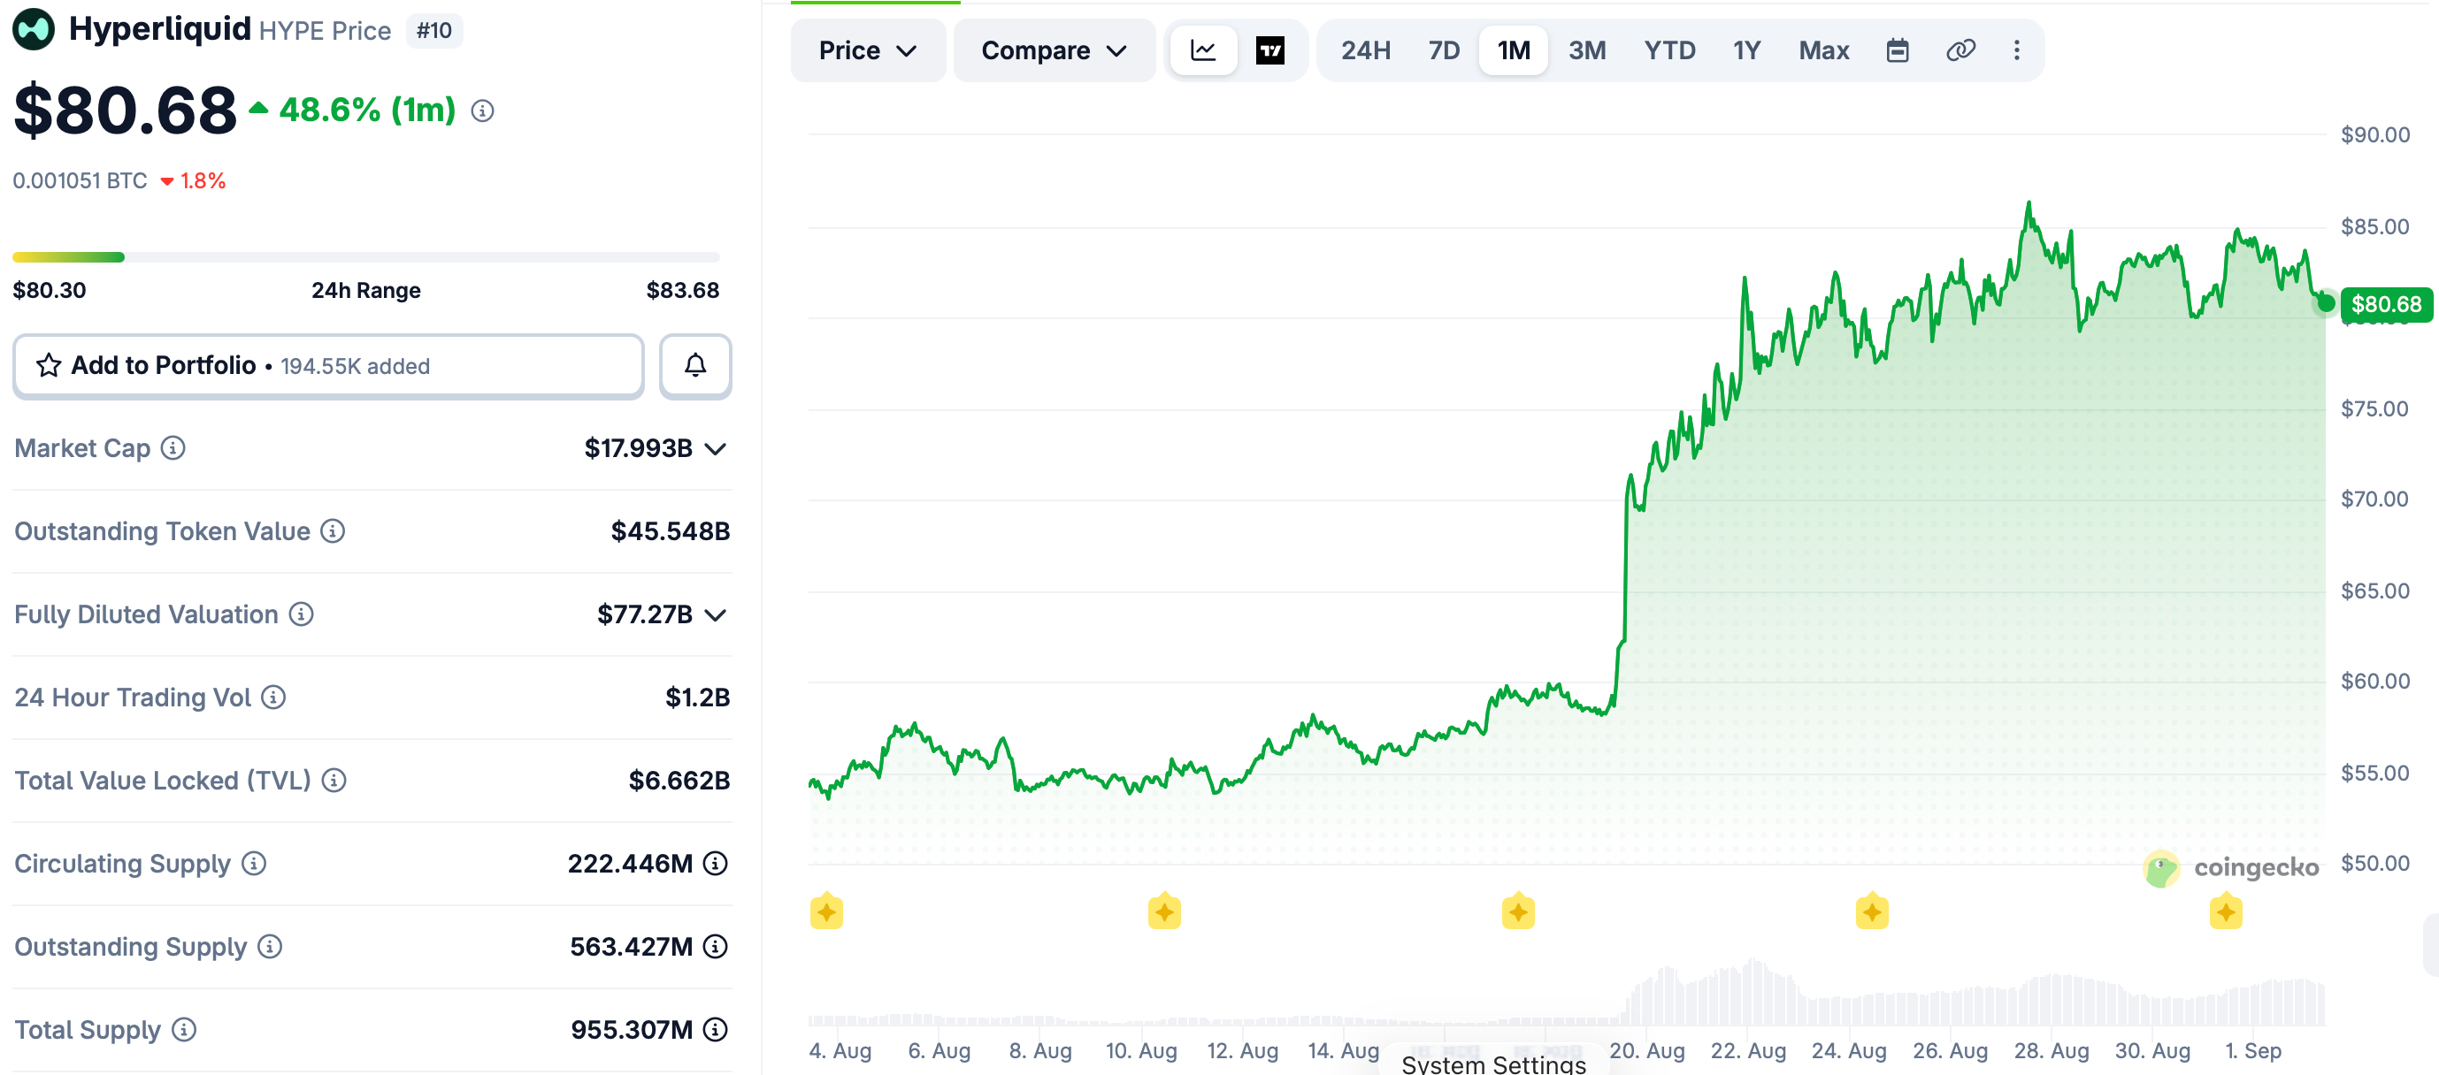Viewport: 2439px width, 1075px height.
Task: Click the Hyperliquid coin logo
Action: (x=33, y=28)
